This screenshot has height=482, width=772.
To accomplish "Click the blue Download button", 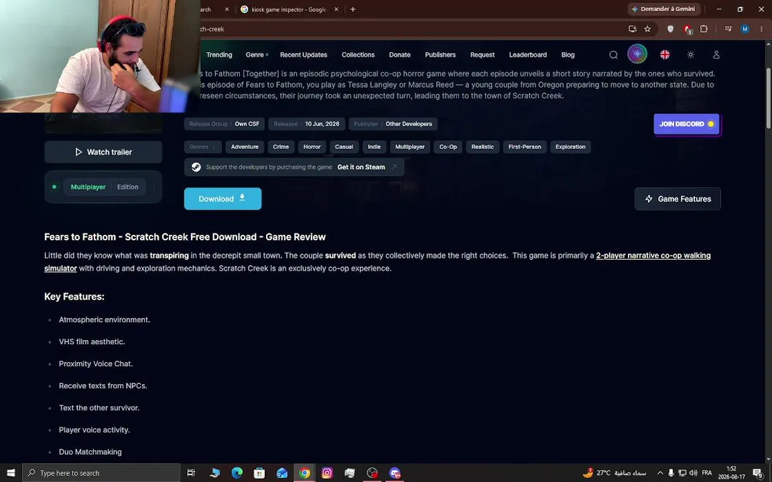I will click(222, 199).
